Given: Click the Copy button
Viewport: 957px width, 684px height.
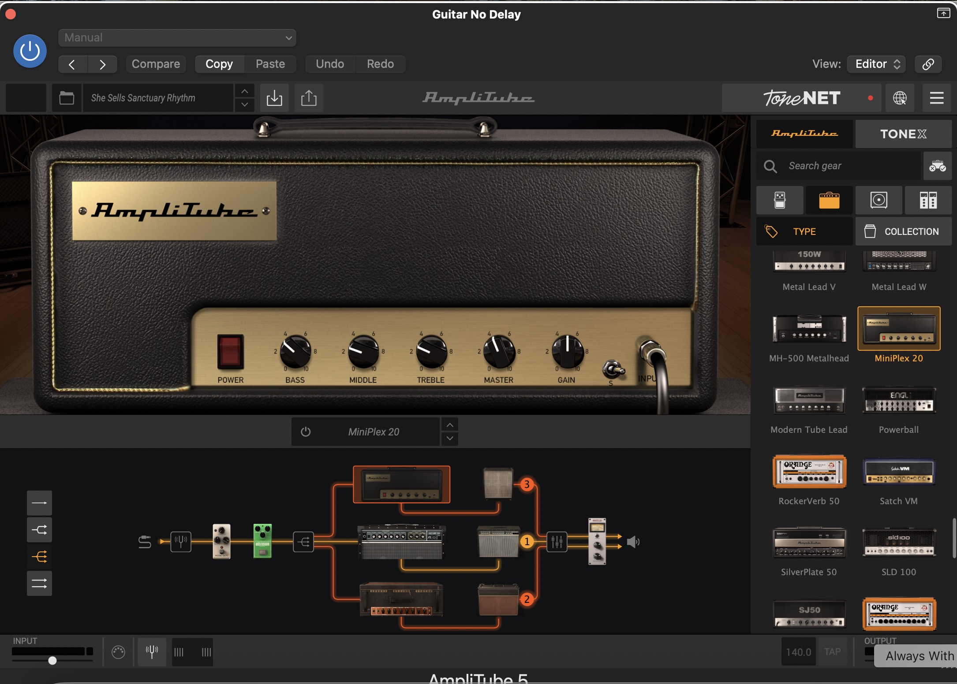Looking at the screenshot, I should 219,64.
